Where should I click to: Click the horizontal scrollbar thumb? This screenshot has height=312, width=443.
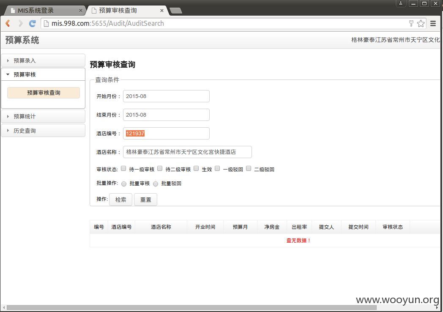point(191,307)
